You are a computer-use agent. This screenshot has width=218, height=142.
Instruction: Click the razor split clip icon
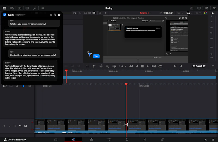click(x=17, y=86)
